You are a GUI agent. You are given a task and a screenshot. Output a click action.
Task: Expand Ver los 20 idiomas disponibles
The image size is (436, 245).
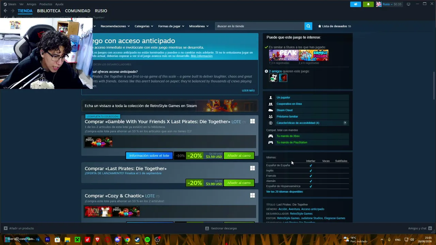(x=284, y=192)
